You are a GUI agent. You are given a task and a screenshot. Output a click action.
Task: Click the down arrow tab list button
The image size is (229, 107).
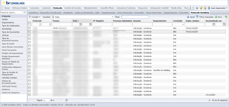[193, 8]
